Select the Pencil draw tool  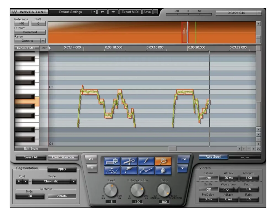pos(146,161)
